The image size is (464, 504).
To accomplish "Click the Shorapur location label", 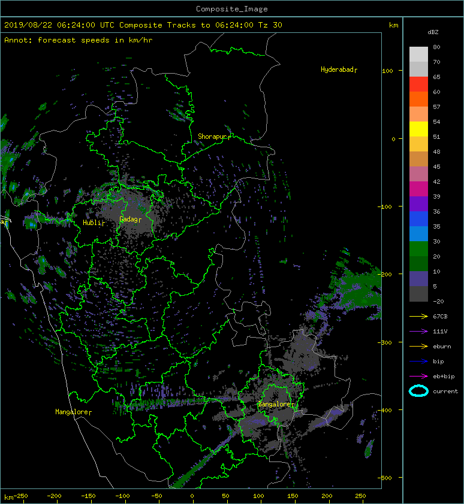I will click(214, 136).
